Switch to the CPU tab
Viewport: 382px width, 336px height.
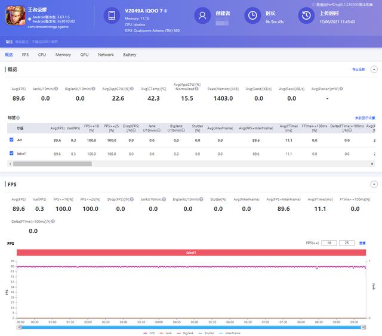(x=42, y=55)
